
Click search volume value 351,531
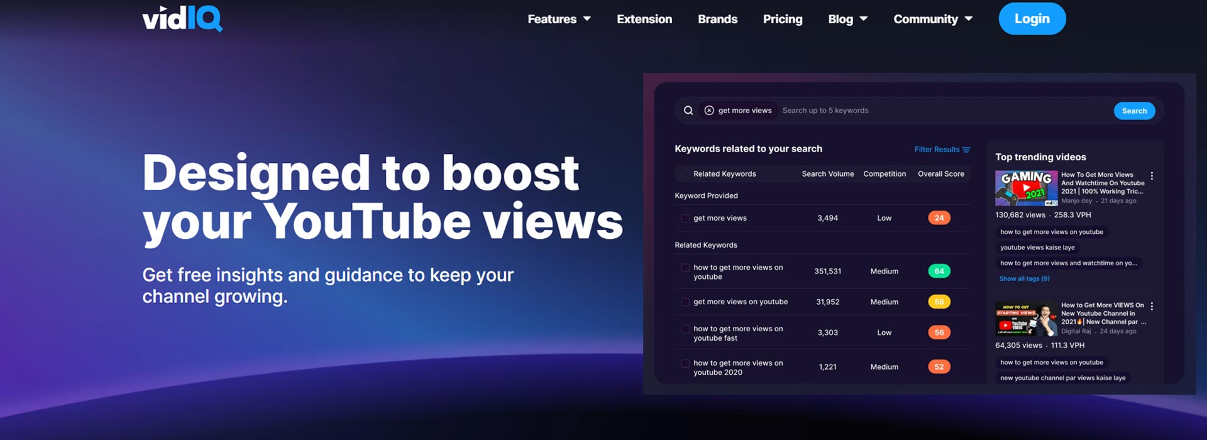point(827,272)
